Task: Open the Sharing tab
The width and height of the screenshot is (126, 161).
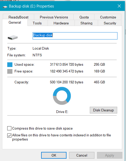Action: (x=86, y=23)
